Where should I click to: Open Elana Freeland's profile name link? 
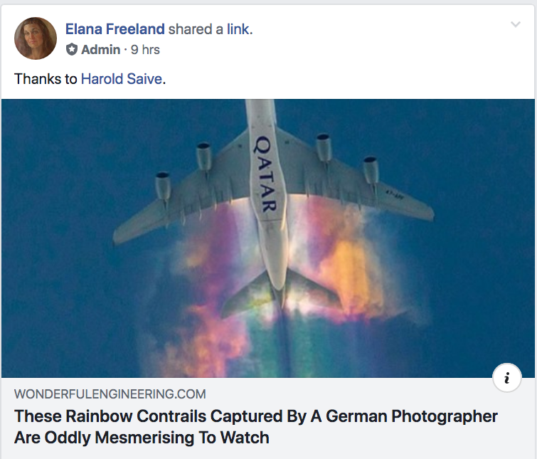(115, 29)
